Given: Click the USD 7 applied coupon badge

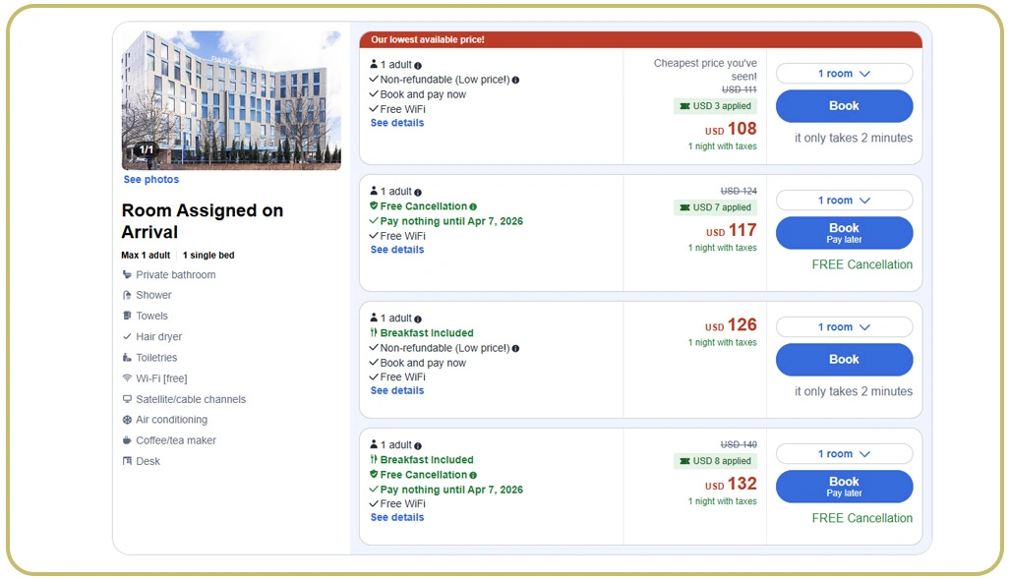Looking at the screenshot, I should point(715,207).
